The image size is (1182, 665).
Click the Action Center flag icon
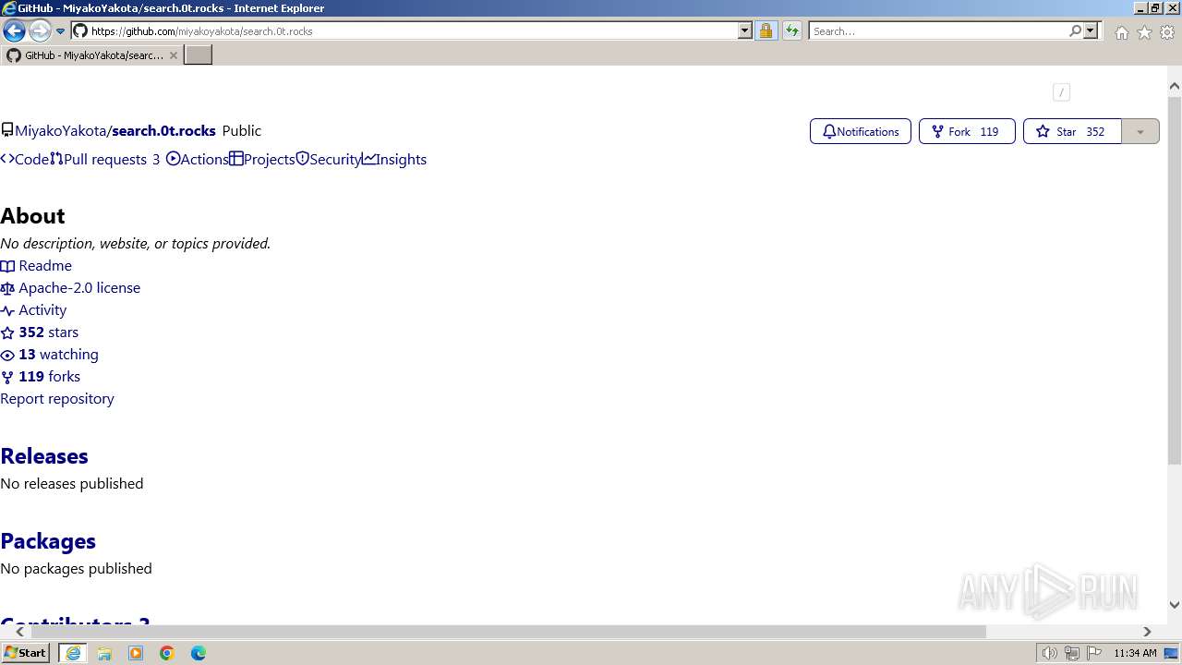pyautogui.click(x=1094, y=653)
